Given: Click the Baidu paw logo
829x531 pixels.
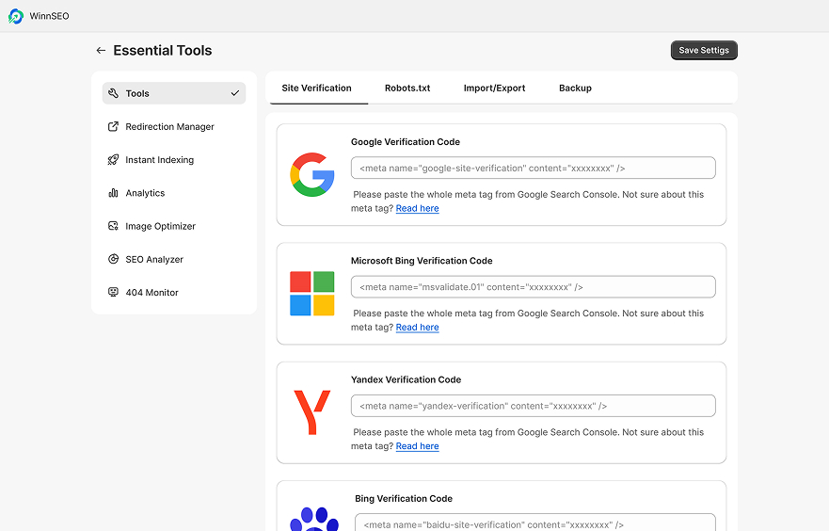Looking at the screenshot, I should point(314,519).
